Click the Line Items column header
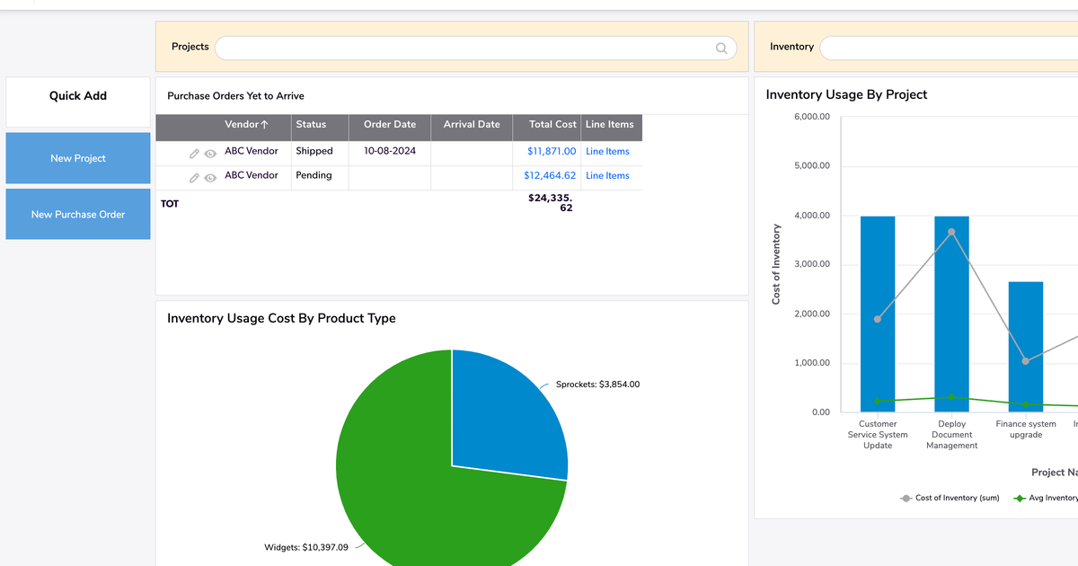 click(610, 125)
